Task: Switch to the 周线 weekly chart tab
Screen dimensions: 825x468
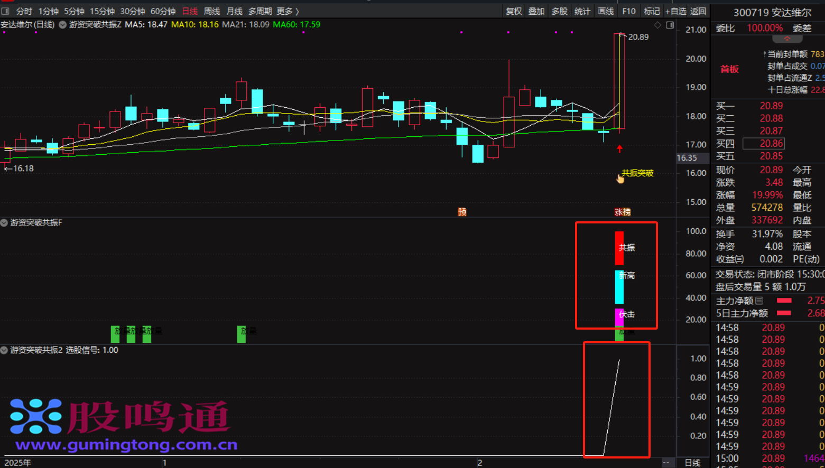Action: pos(211,11)
